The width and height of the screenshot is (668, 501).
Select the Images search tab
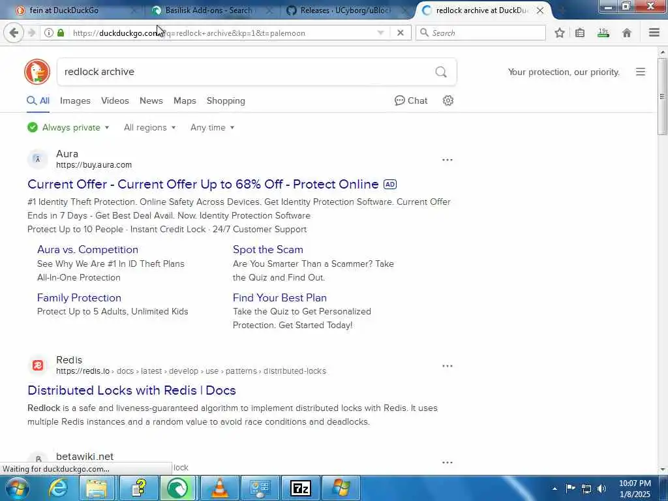click(75, 100)
